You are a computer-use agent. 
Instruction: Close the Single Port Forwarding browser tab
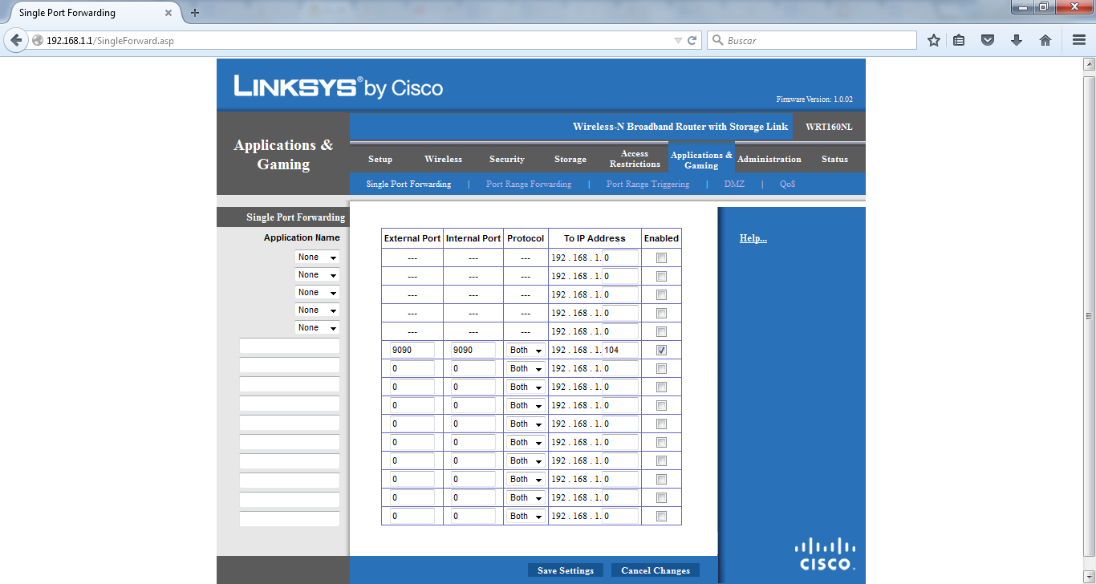coord(169,13)
